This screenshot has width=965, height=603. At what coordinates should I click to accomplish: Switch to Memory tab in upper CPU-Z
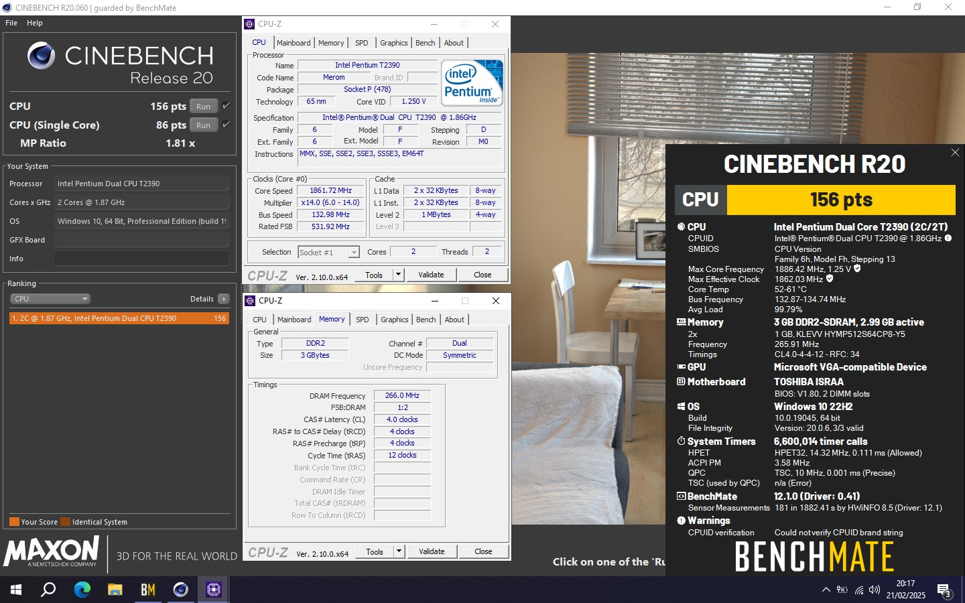pyautogui.click(x=331, y=43)
